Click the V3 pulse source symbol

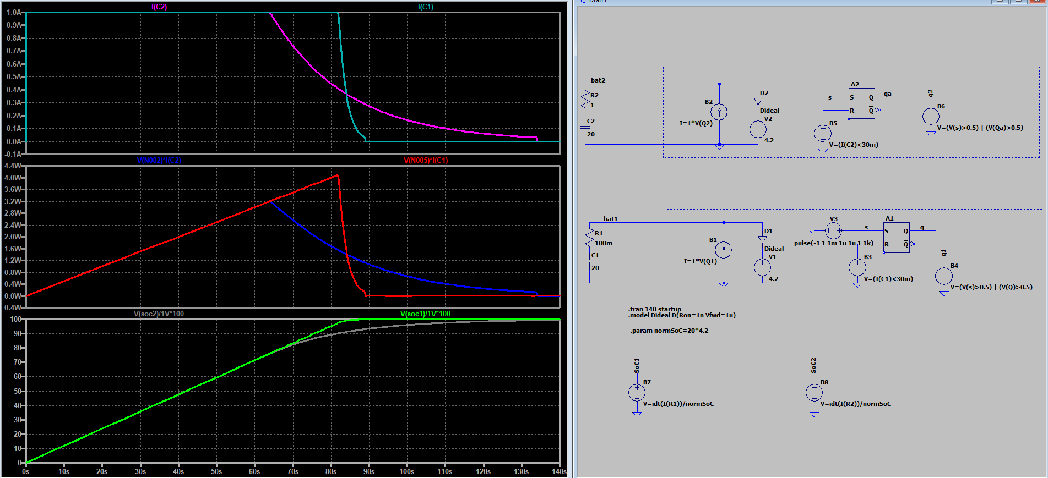833,230
